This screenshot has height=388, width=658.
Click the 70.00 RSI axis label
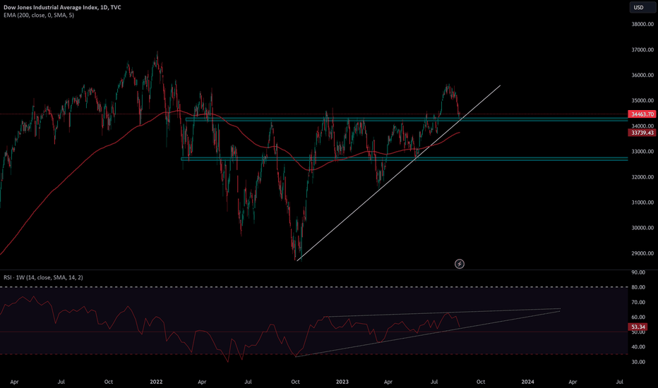pos(638,302)
